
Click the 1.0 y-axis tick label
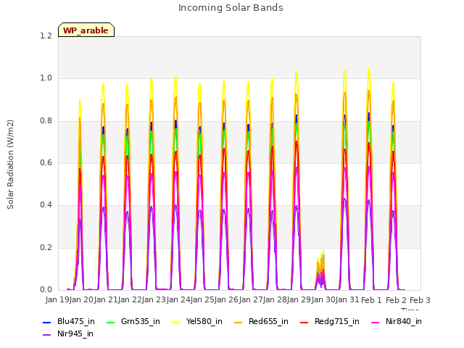46,78
